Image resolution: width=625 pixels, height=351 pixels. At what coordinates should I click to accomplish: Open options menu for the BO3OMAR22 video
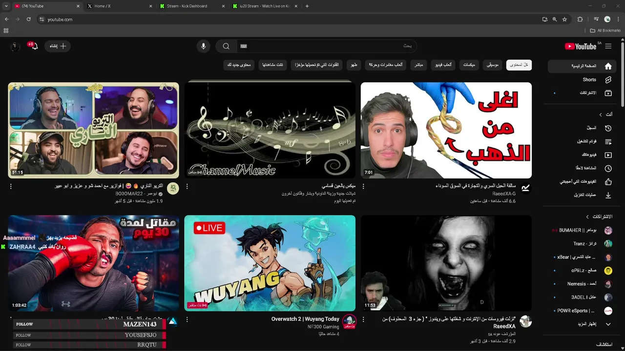(x=11, y=186)
